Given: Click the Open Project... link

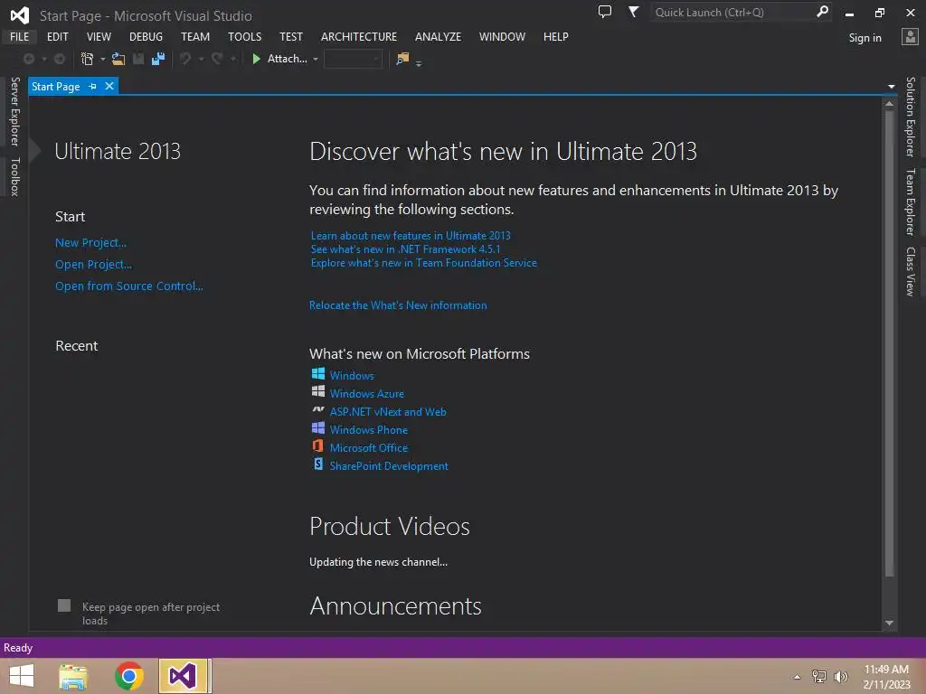Looking at the screenshot, I should tap(93, 265).
